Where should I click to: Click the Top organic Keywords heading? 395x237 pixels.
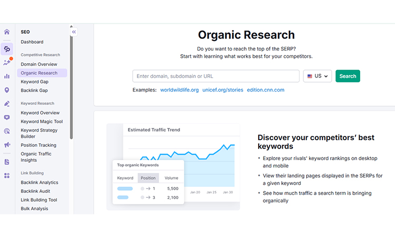coord(138,165)
